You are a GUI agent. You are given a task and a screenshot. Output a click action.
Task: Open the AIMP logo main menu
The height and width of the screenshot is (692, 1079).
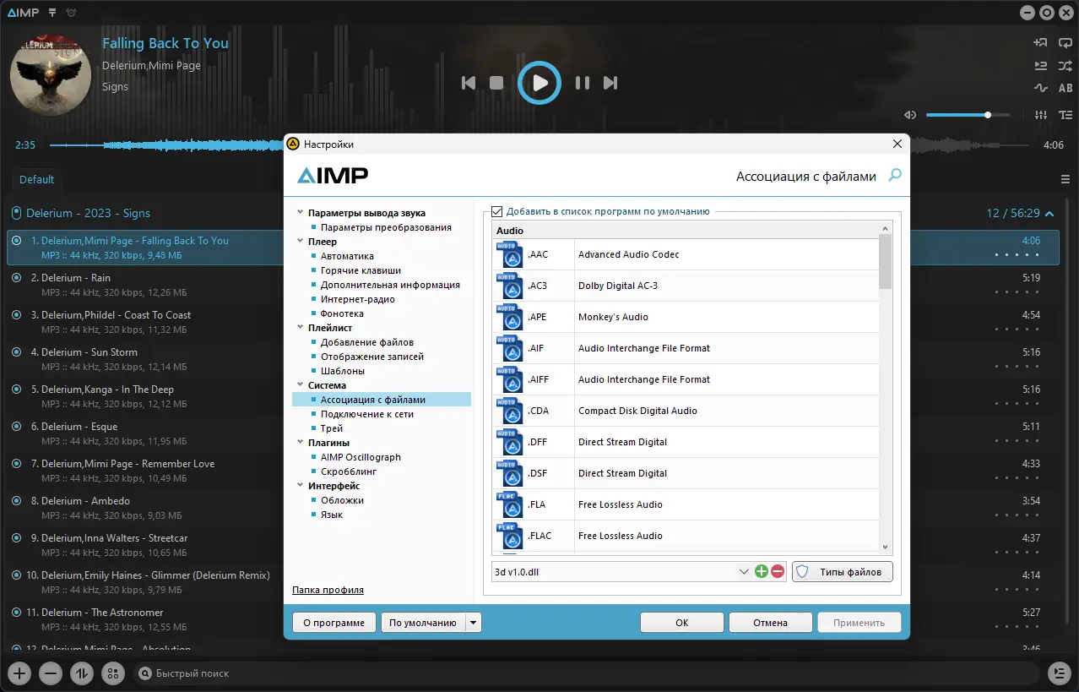pyautogui.click(x=23, y=13)
